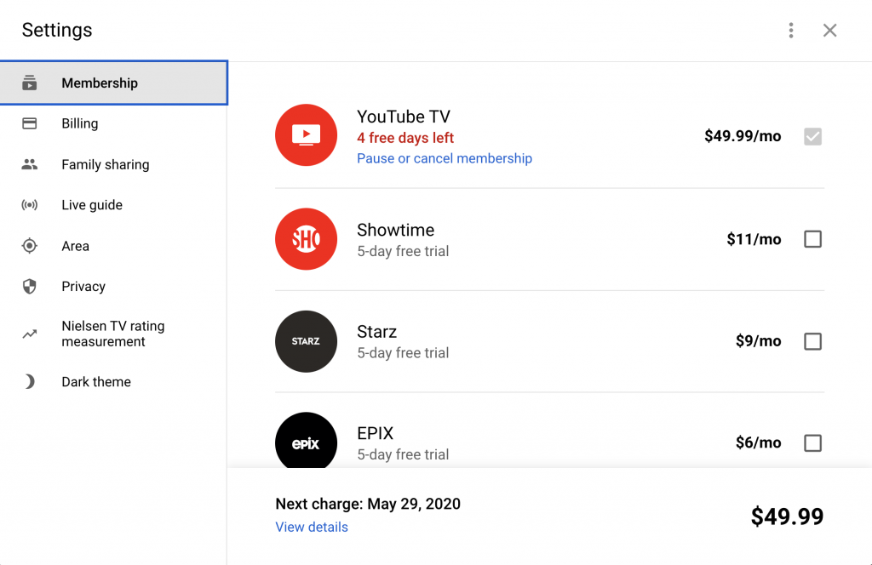872x565 pixels.
Task: Click the Dark theme moon icon
Action: 30,382
